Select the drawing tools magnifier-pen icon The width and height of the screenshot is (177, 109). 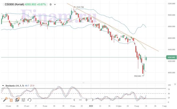pyautogui.click(x=5, y=100)
